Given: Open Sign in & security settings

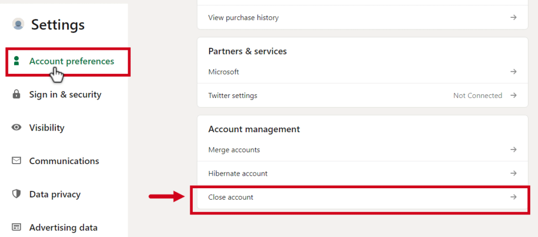Looking at the screenshot, I should click(65, 95).
